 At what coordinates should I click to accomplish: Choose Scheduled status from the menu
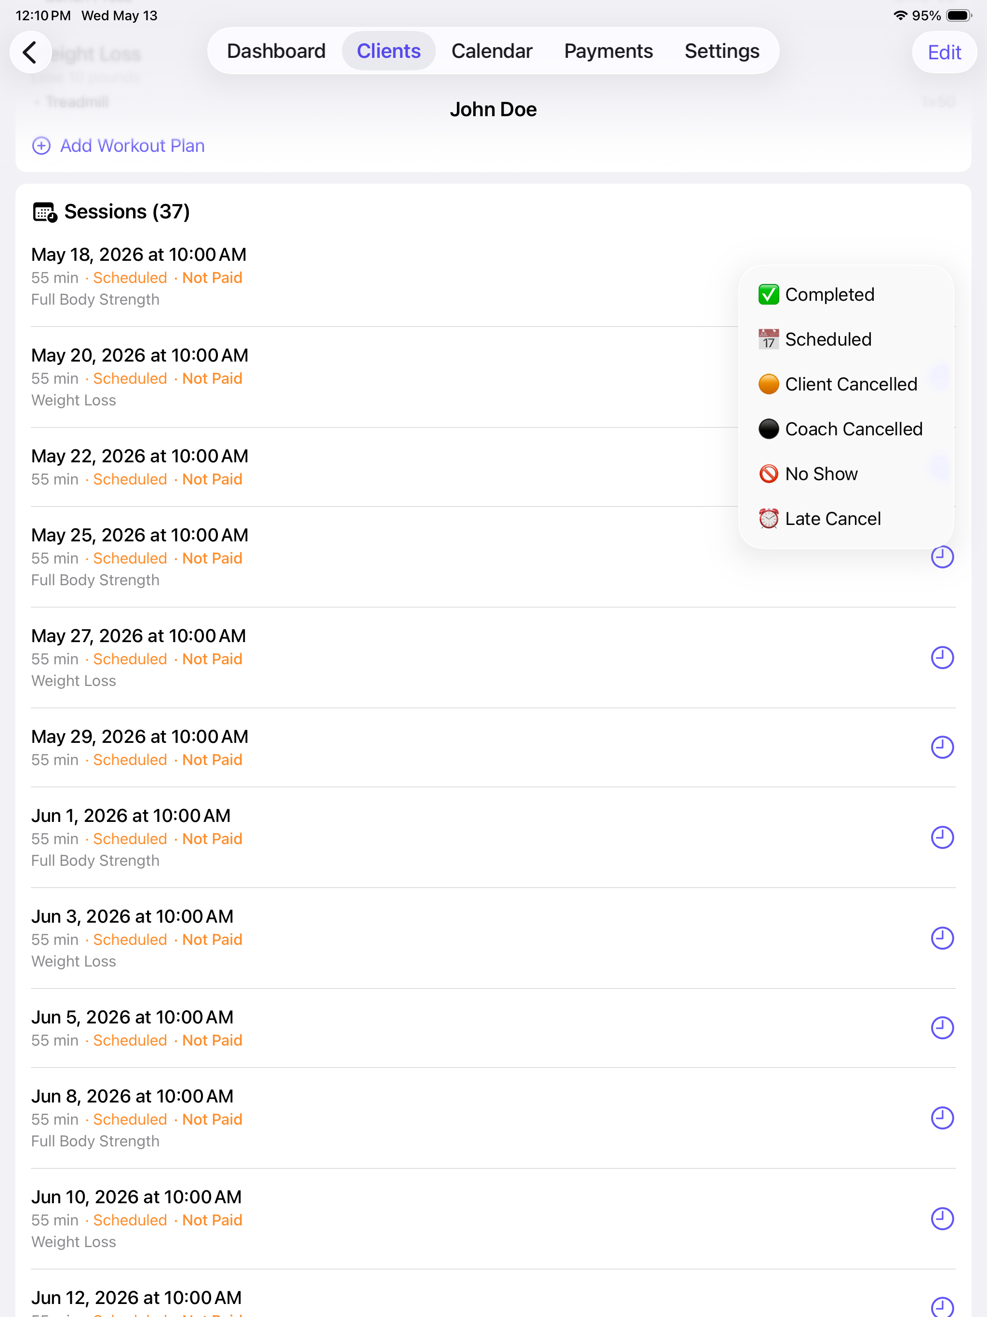point(845,339)
